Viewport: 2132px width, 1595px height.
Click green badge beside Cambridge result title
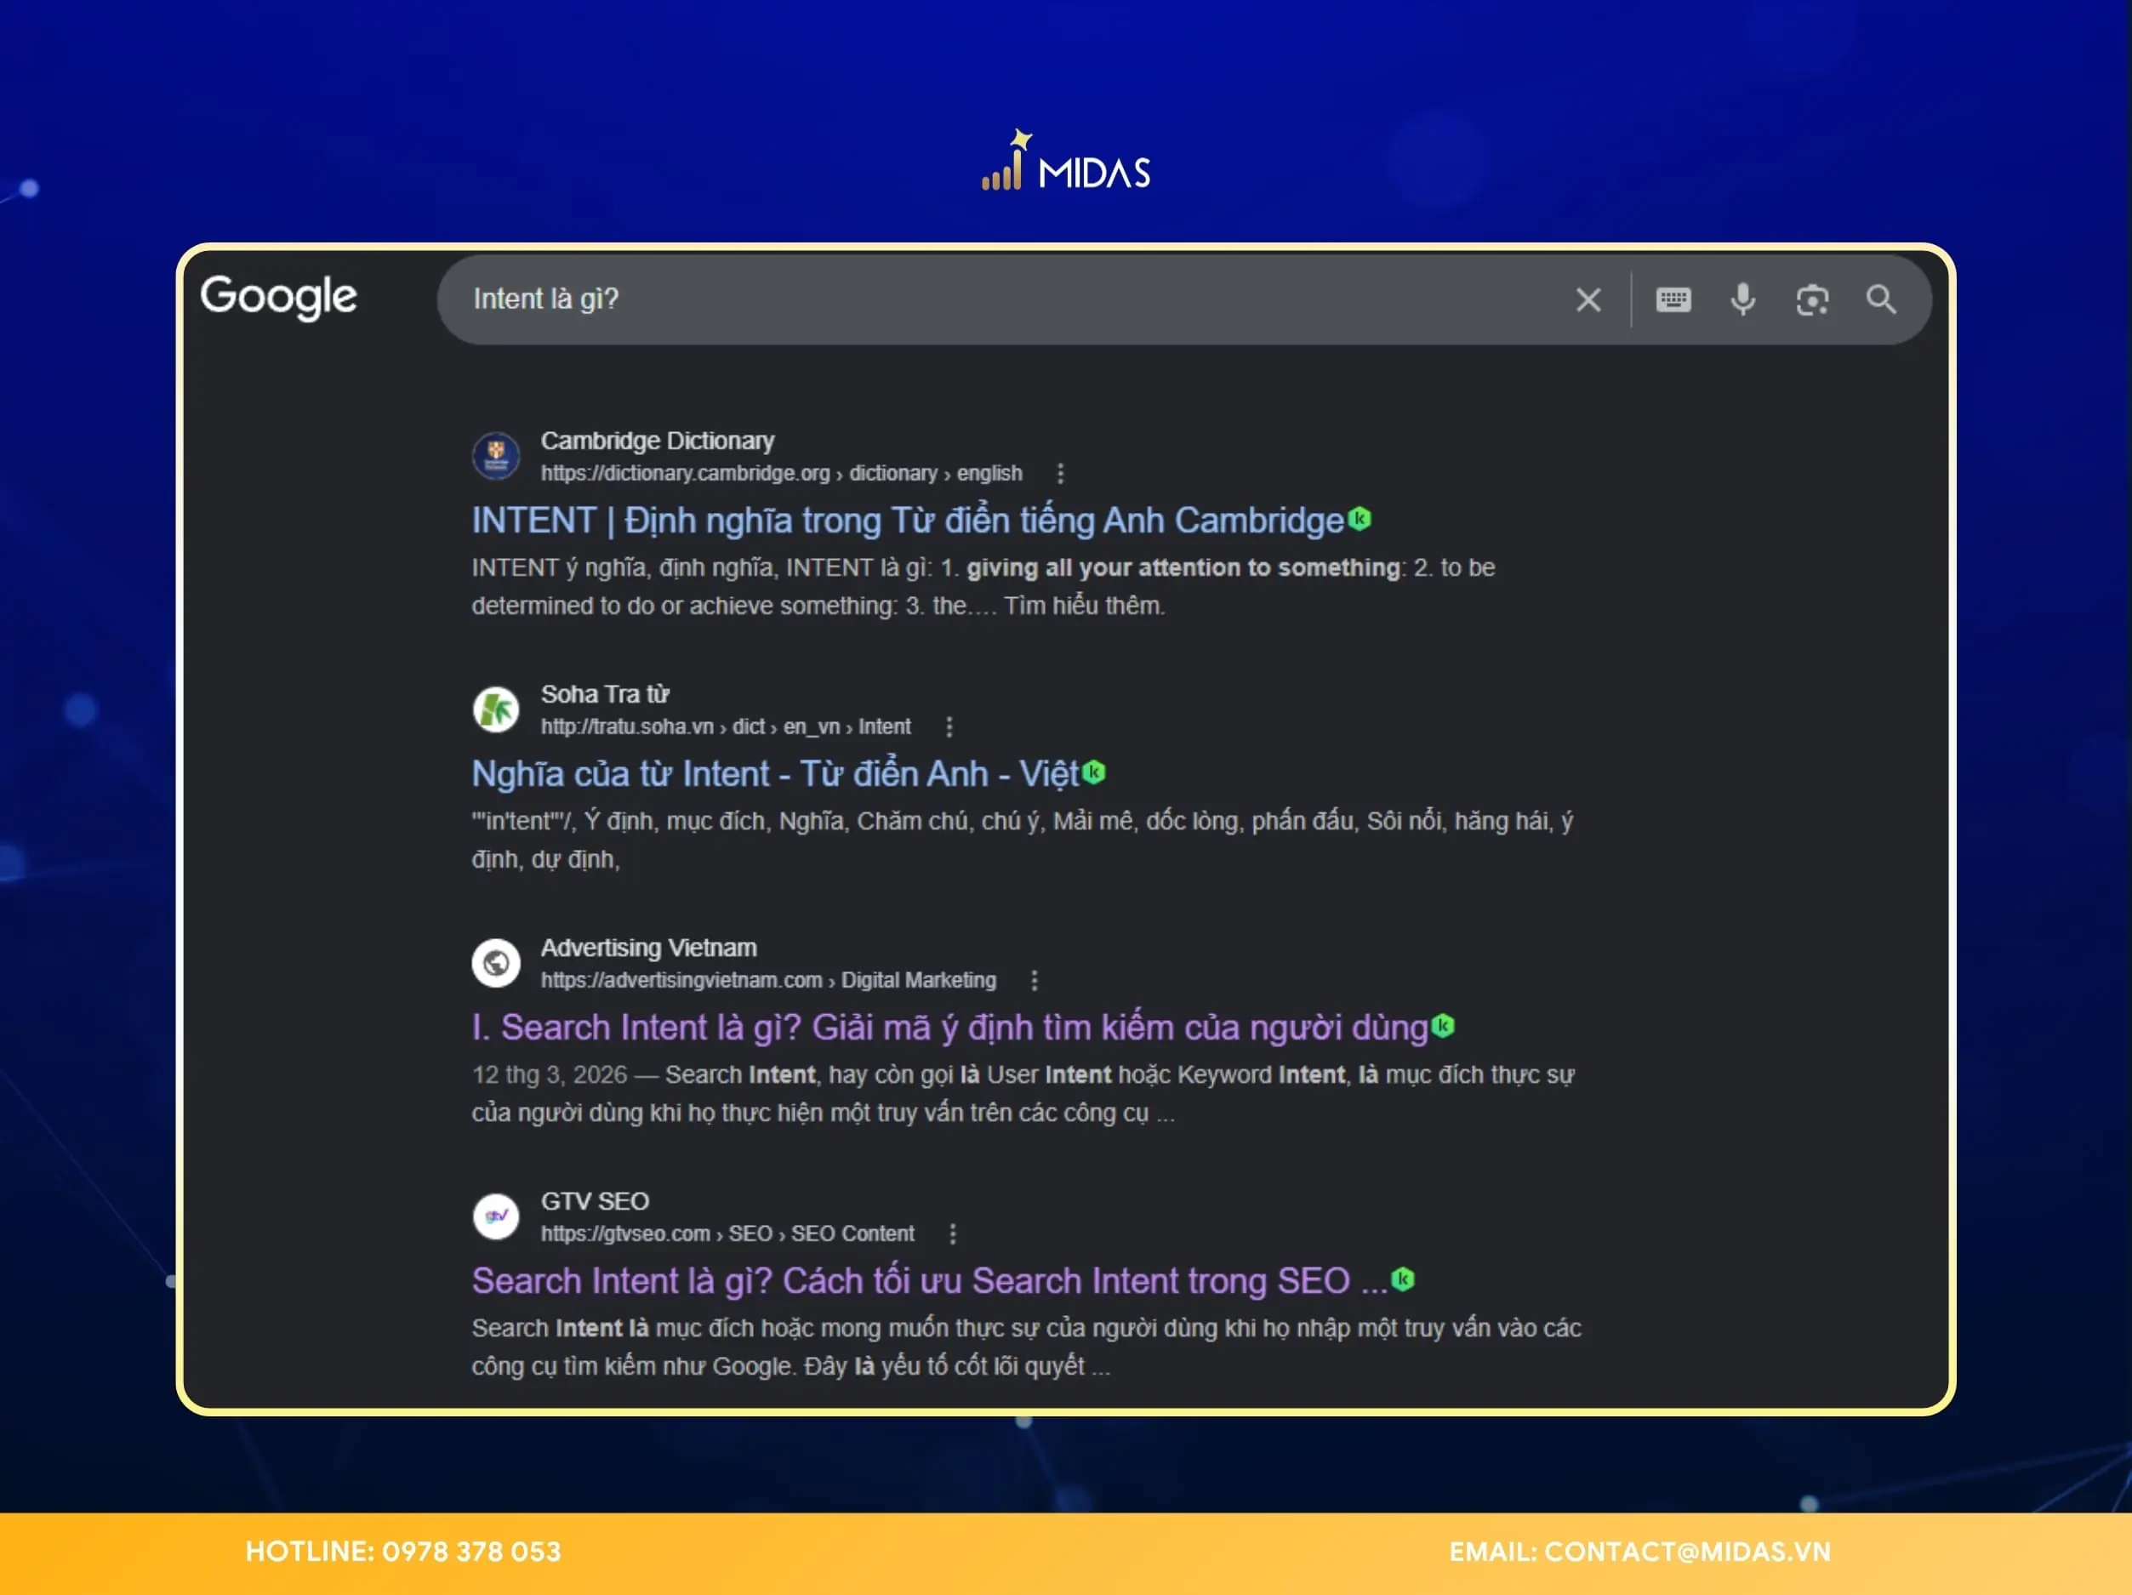tap(1359, 519)
